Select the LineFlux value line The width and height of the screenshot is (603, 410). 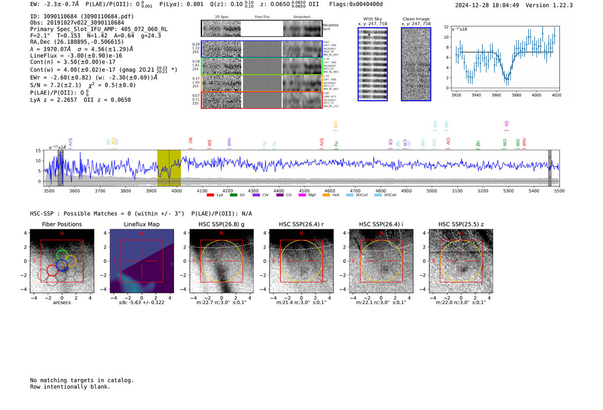(x=76, y=55)
